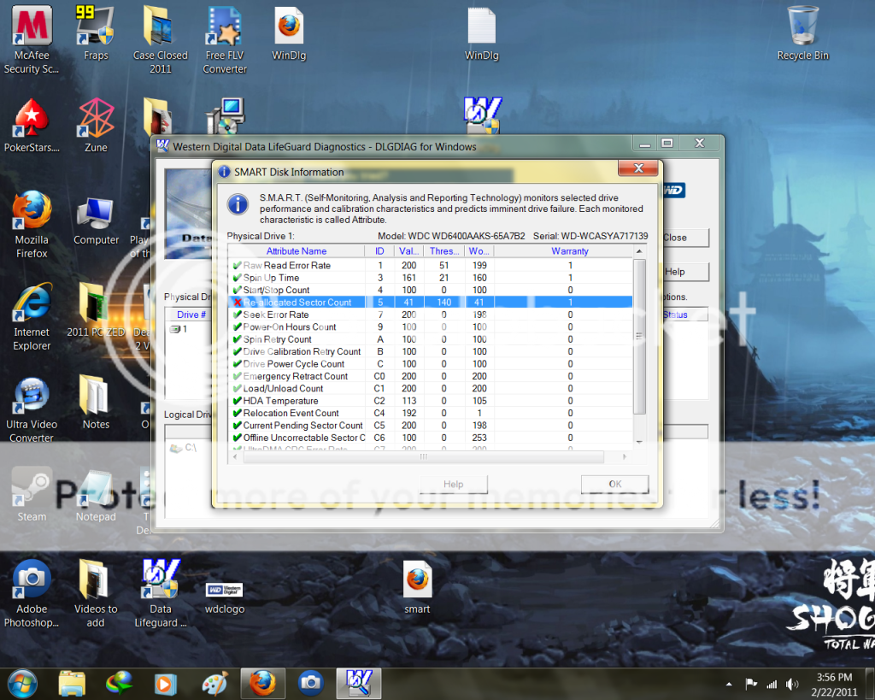Click the clock in the taskbar
This screenshot has height=700, width=875.
834,685
